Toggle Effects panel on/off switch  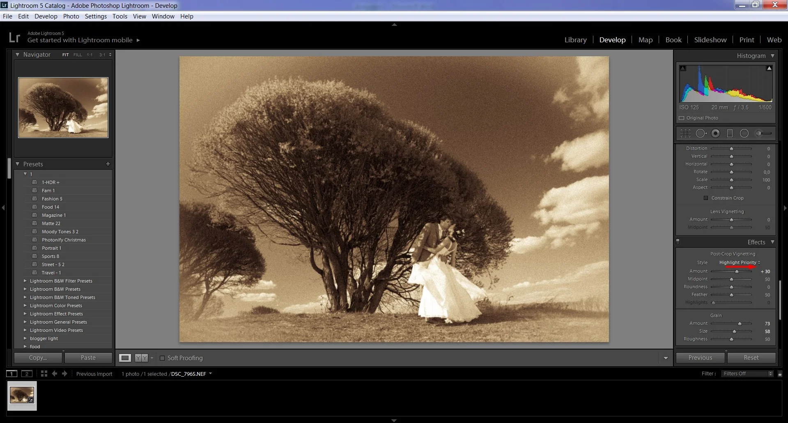[x=678, y=241]
